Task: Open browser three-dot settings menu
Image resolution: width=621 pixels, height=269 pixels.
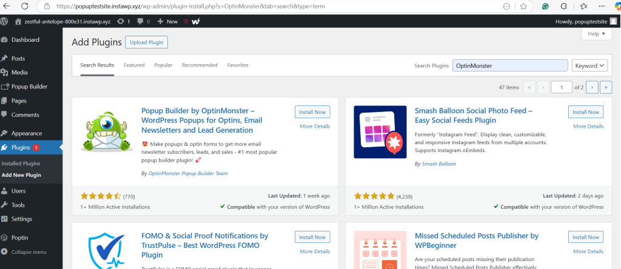Action: tap(602, 6)
